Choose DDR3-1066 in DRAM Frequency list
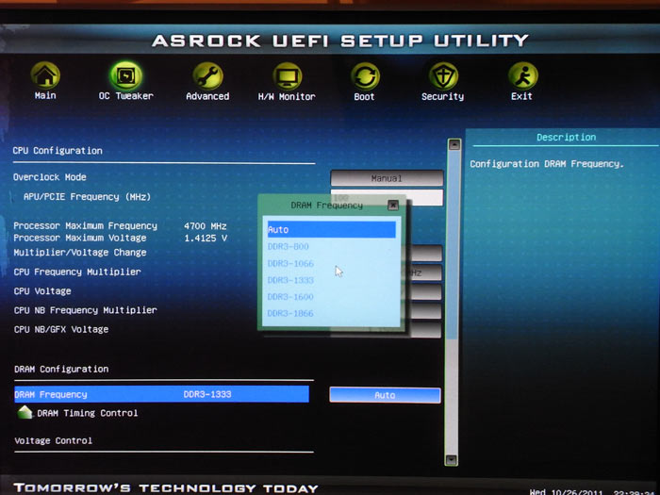The image size is (660, 495). (x=290, y=263)
